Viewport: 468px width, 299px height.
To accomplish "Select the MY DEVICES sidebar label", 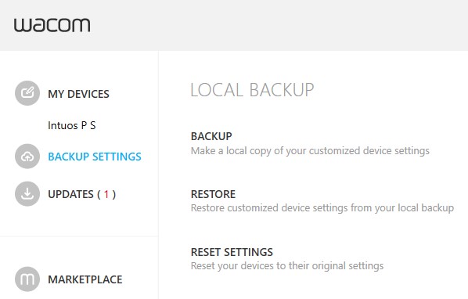I will pos(78,94).
